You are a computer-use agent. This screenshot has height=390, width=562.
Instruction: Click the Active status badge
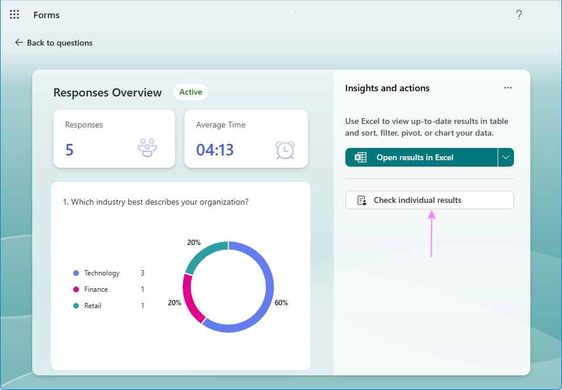(190, 92)
